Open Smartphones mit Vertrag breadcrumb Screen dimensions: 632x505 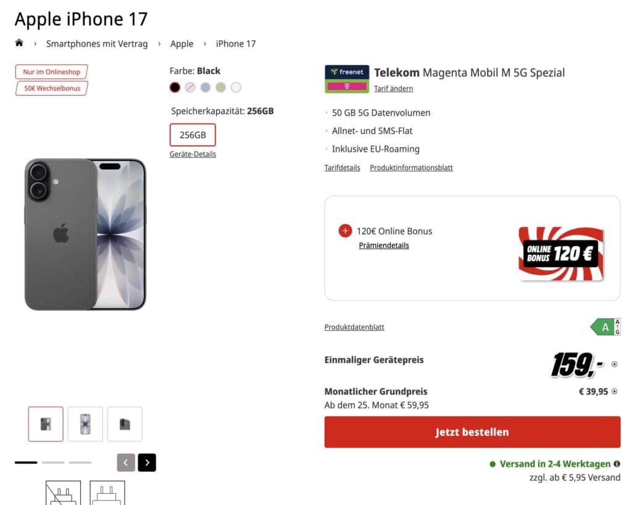coord(97,44)
